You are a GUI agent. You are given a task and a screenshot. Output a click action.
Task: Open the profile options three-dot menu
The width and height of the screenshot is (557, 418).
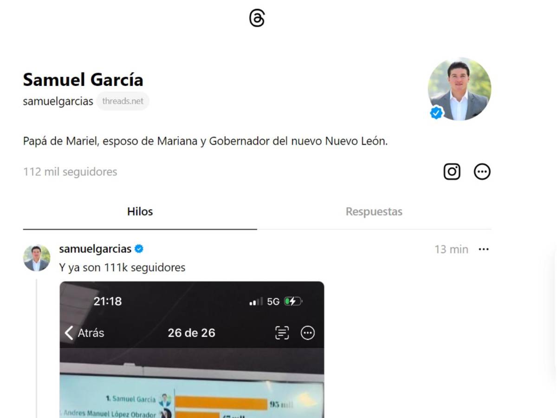click(482, 171)
